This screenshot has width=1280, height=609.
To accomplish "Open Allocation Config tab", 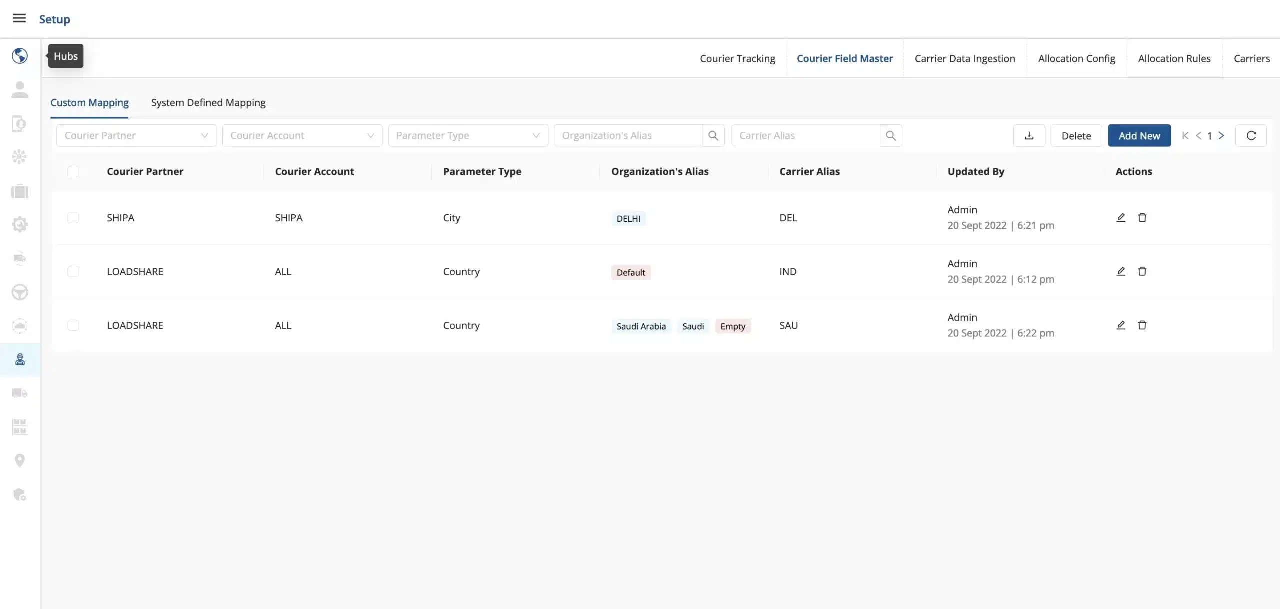I will click(1077, 58).
